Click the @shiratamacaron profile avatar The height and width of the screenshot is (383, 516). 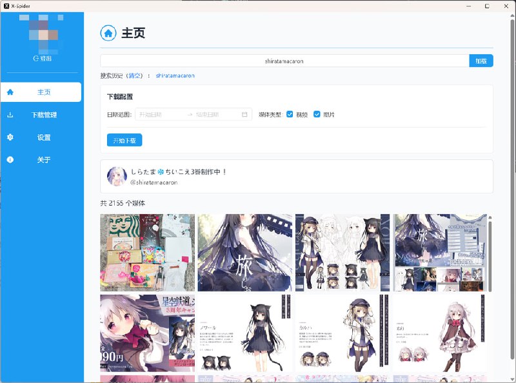(x=117, y=175)
